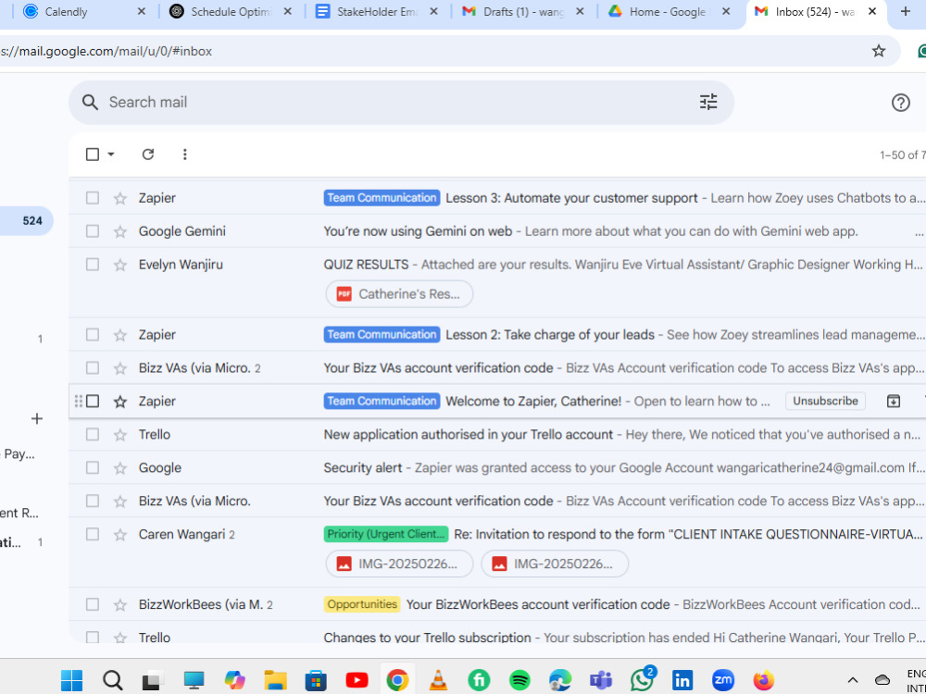926x694 pixels.
Task: Open Fiverr app from the taskbar
Action: click(479, 680)
